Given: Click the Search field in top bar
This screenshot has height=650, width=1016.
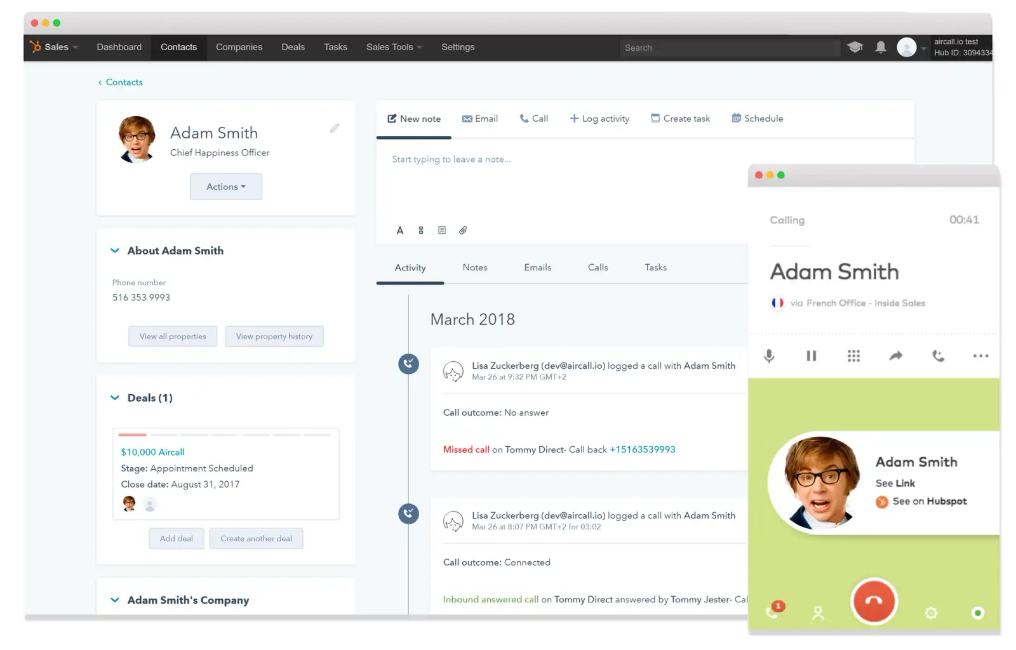Looking at the screenshot, I should pos(730,48).
